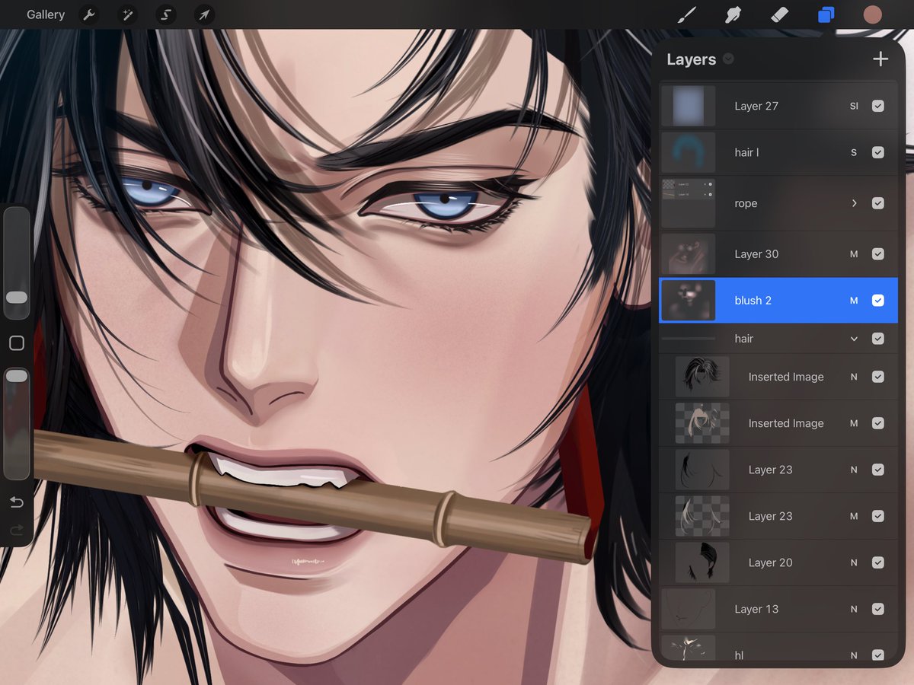Tap the blush 2 layer thumbnail
Viewport: 914px width, 685px height.
[689, 301]
